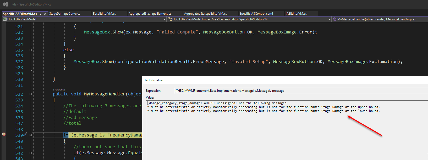428x160 pixels.
Task: Collapse the inner if block at line 542
Action: point(31,153)
